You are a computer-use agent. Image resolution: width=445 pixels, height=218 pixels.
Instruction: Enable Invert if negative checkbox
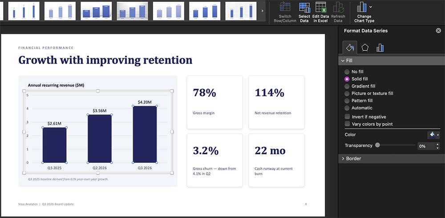(x=347, y=117)
